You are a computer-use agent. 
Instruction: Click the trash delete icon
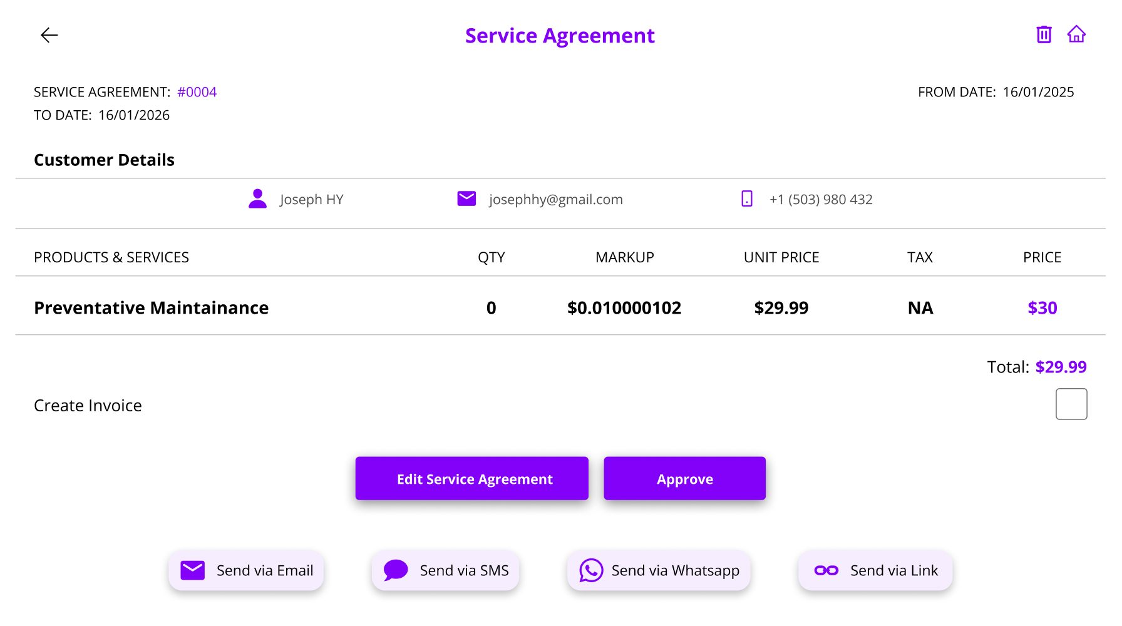coord(1044,34)
